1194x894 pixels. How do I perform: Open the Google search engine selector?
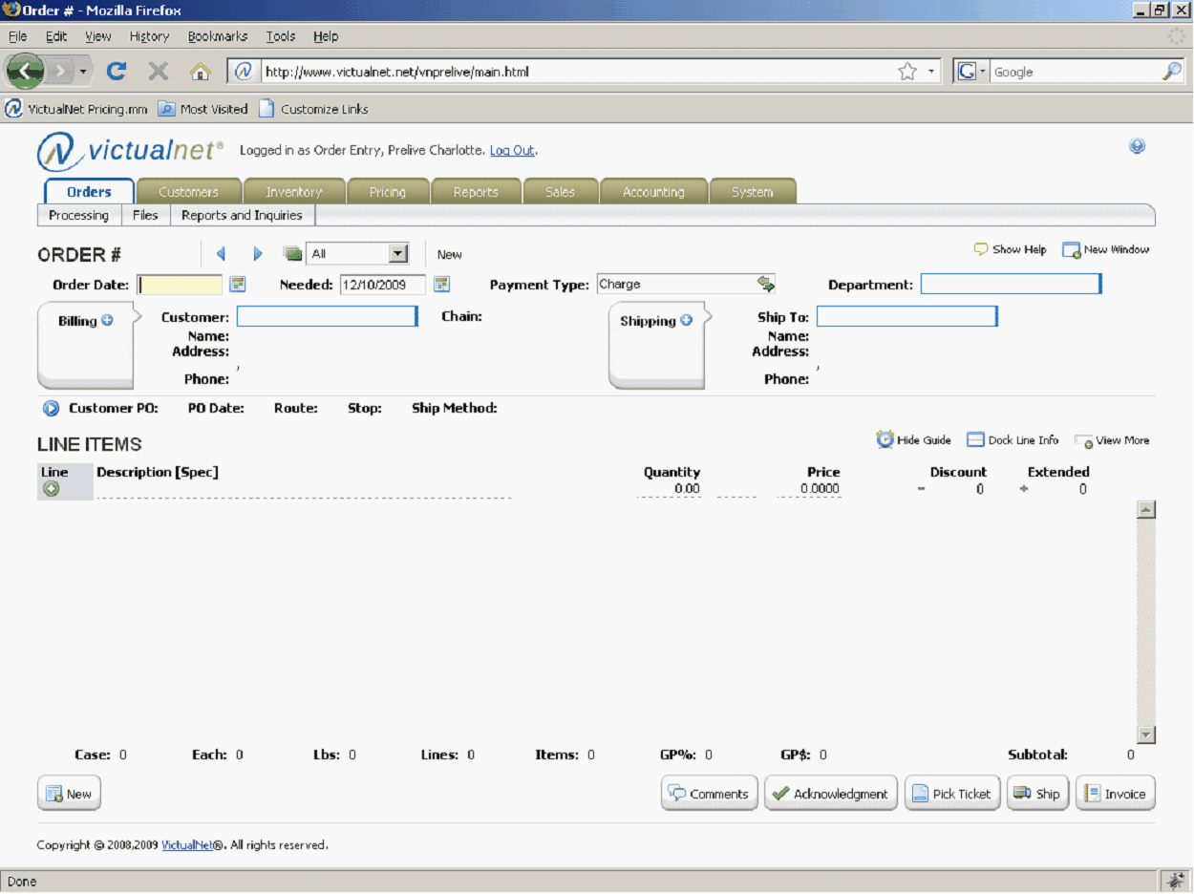(971, 72)
